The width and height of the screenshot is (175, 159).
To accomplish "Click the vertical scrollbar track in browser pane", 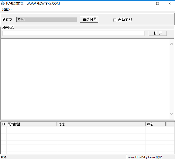I will (171, 79).
